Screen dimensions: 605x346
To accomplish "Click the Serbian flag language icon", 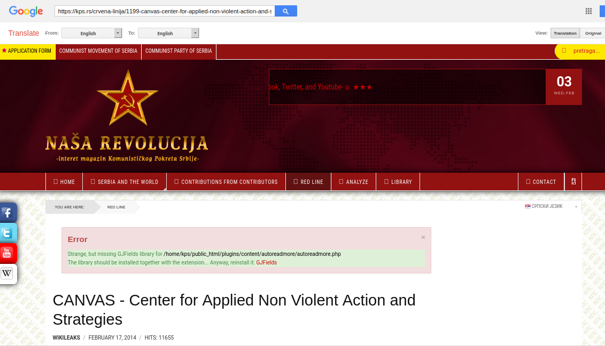I will pos(528,206).
